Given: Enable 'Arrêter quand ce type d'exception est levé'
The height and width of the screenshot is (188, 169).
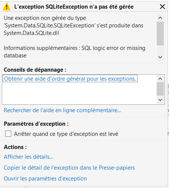Looking at the screenshot, I should [x=8, y=134].
